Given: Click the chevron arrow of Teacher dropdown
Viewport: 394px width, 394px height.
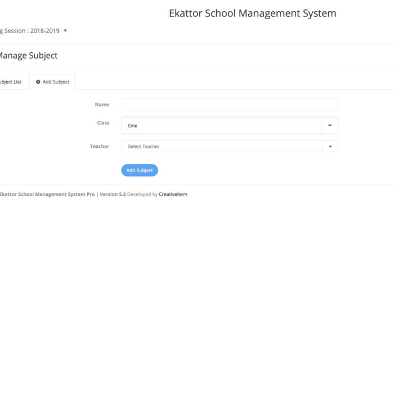Looking at the screenshot, I should tap(330, 146).
